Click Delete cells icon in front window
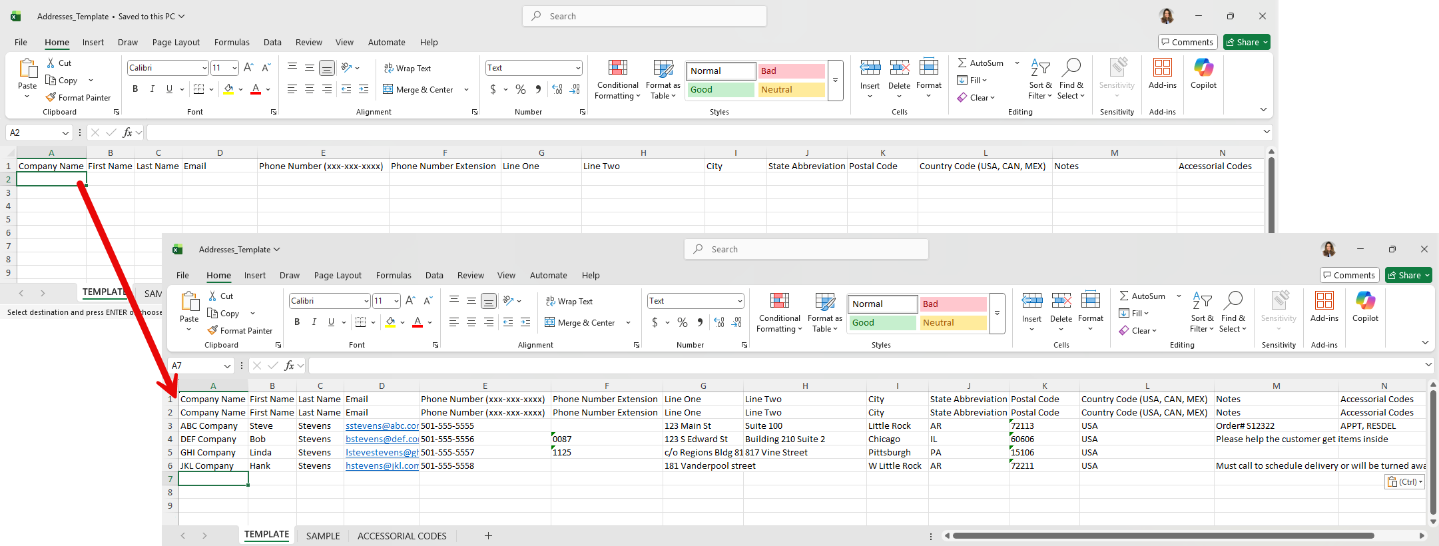The image size is (1439, 546). click(x=1061, y=300)
